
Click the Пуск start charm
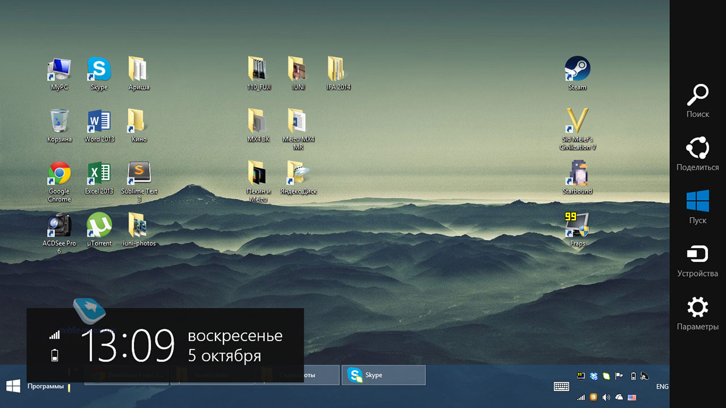(x=698, y=207)
